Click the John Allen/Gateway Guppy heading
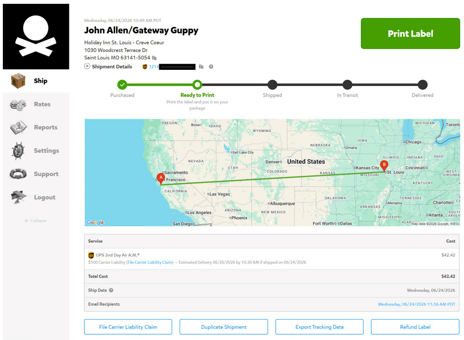Image resolution: width=464 pixels, height=340 pixels. 141,30
